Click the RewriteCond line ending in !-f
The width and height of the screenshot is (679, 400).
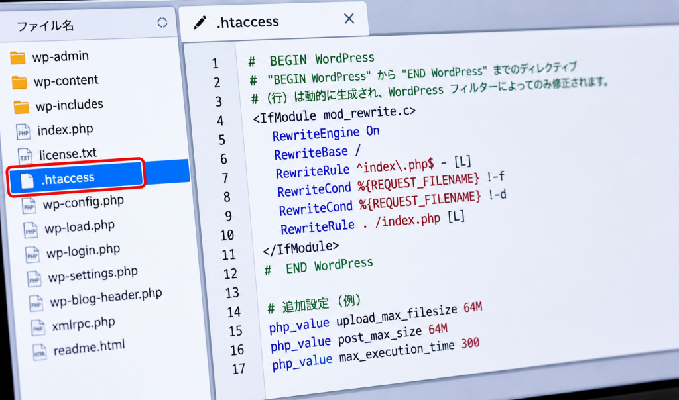(x=391, y=184)
